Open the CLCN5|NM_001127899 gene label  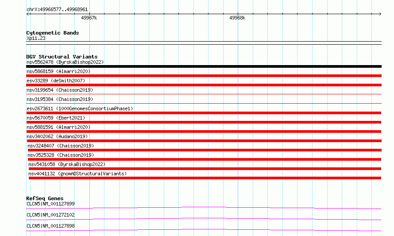(50, 204)
